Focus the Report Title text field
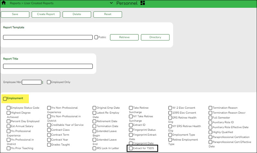This screenshot has width=257, height=153. (48, 66)
